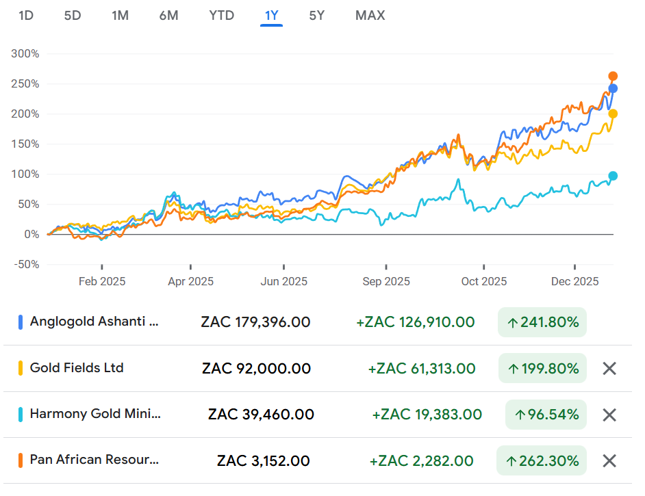
Task: Click cyan Harmony endpoint dot on chart
Action: coord(613,176)
